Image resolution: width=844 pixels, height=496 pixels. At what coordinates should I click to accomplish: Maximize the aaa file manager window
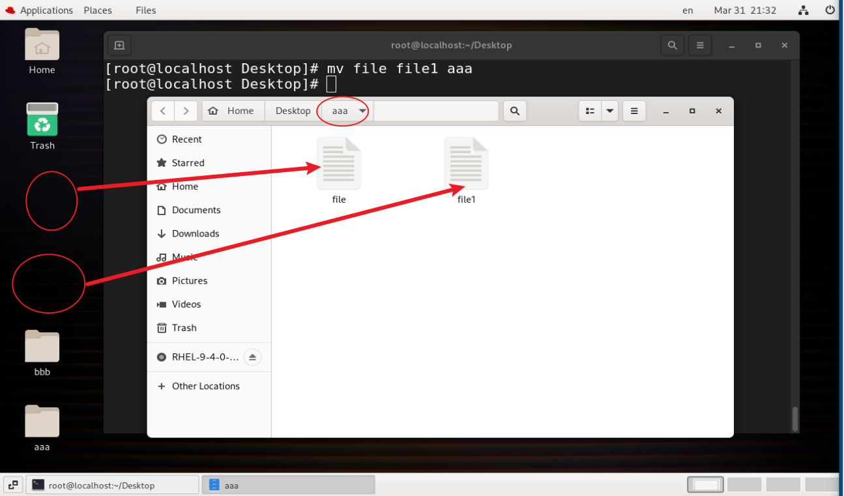tap(692, 111)
